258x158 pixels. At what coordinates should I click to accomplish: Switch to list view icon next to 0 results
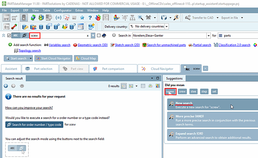click(x=123, y=86)
